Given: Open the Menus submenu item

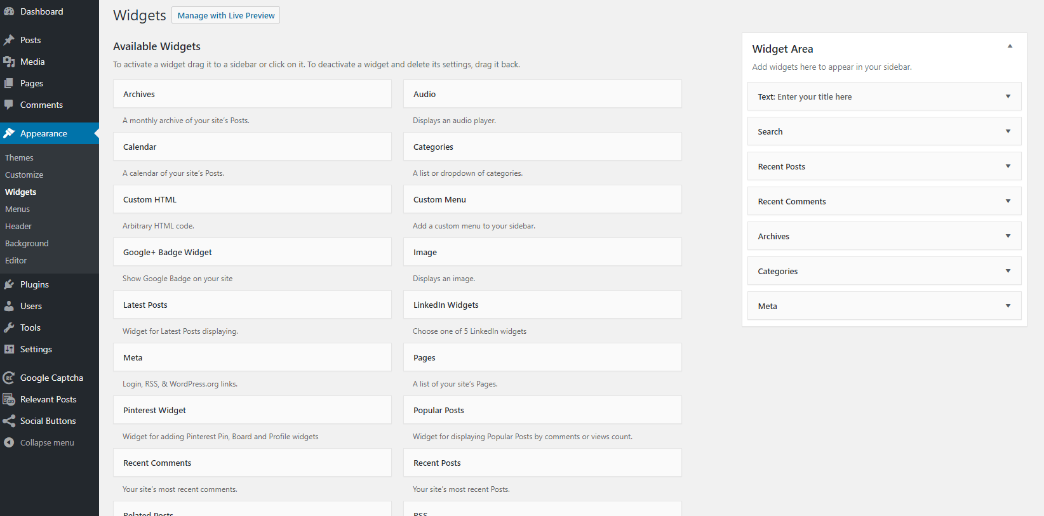Looking at the screenshot, I should (17, 209).
